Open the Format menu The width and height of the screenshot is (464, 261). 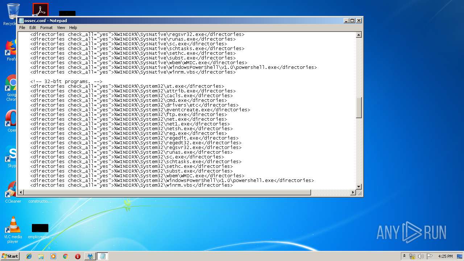click(x=46, y=28)
